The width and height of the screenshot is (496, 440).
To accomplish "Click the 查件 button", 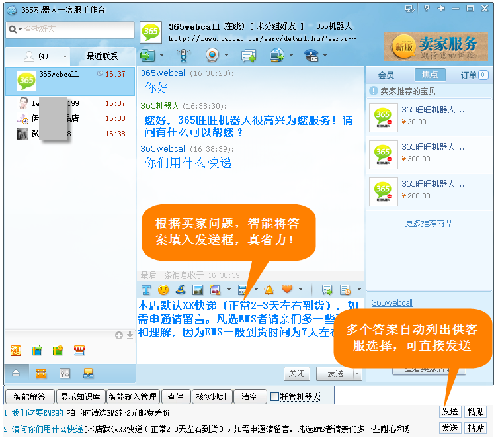I will (x=175, y=397).
